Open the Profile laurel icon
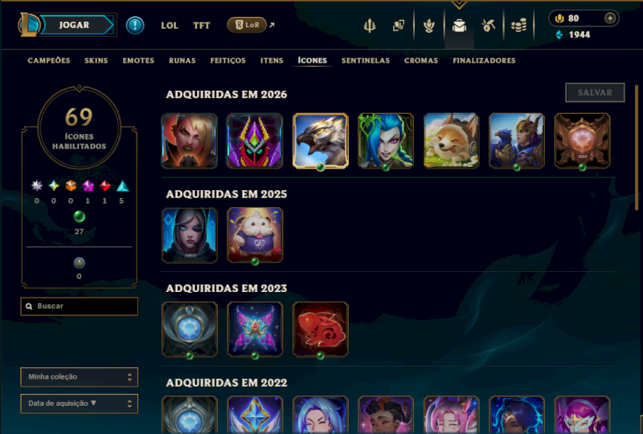The image size is (643, 434). click(x=429, y=26)
